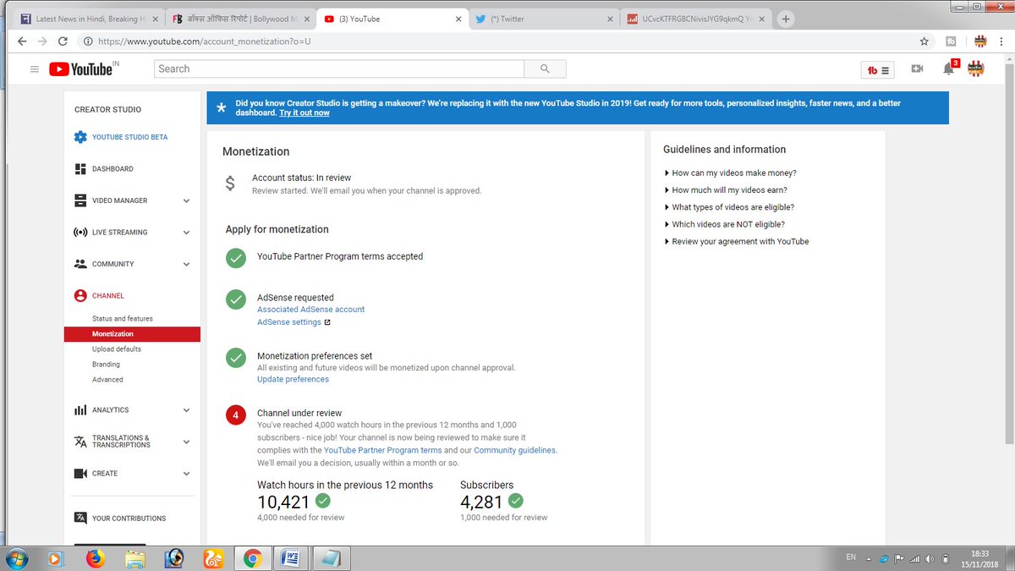The height and width of the screenshot is (571, 1015).
Task: Click the search magnifier button
Action: [545, 69]
